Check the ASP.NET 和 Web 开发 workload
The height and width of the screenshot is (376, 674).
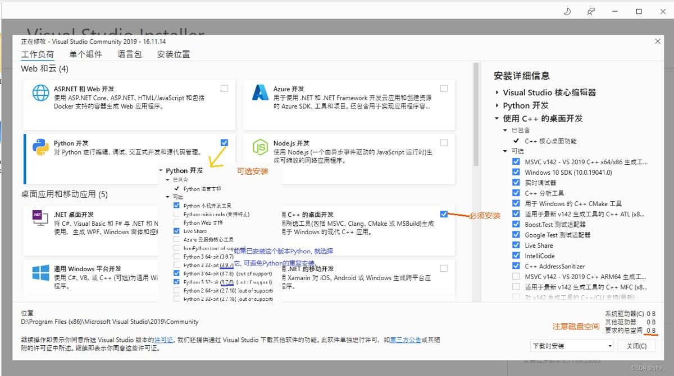point(225,89)
